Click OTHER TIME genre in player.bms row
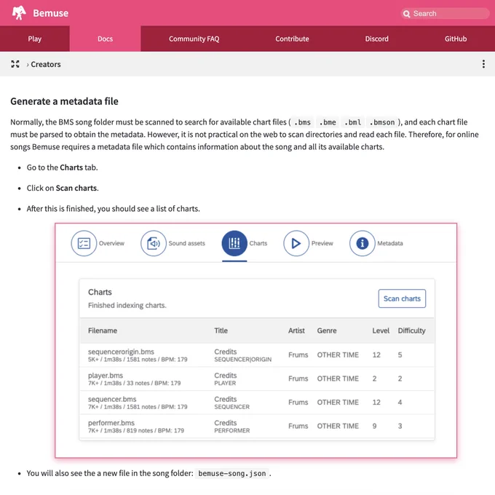 (x=338, y=379)
